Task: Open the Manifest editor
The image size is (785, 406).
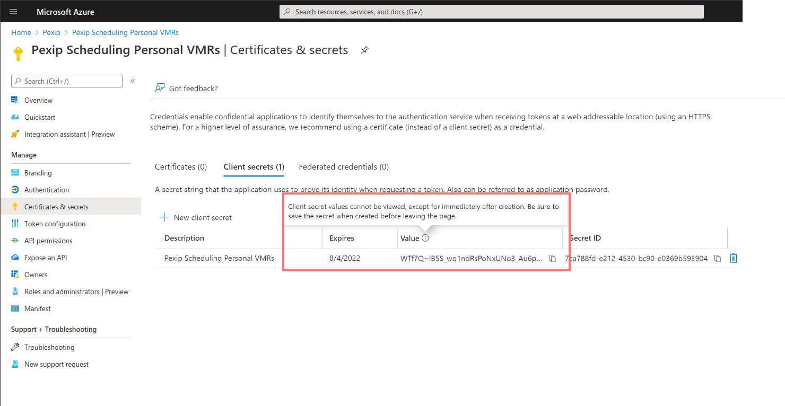Action: [38, 308]
